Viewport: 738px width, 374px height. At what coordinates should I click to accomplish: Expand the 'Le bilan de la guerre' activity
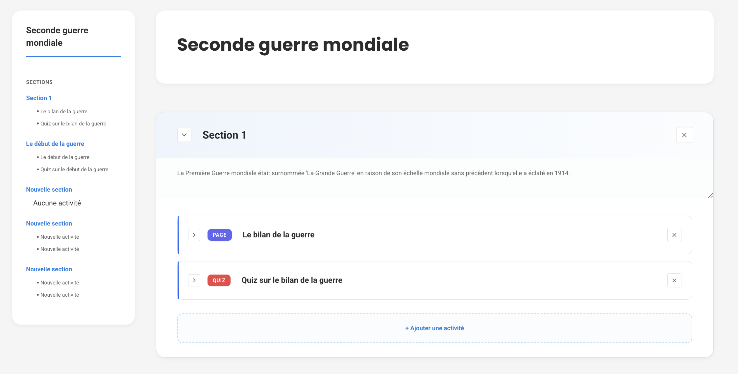click(194, 235)
